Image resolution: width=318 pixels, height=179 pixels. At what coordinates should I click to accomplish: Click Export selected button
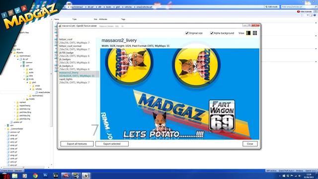(x=112, y=144)
